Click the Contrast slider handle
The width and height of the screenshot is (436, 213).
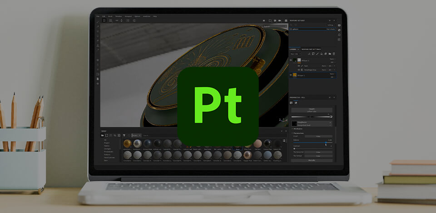294,149
